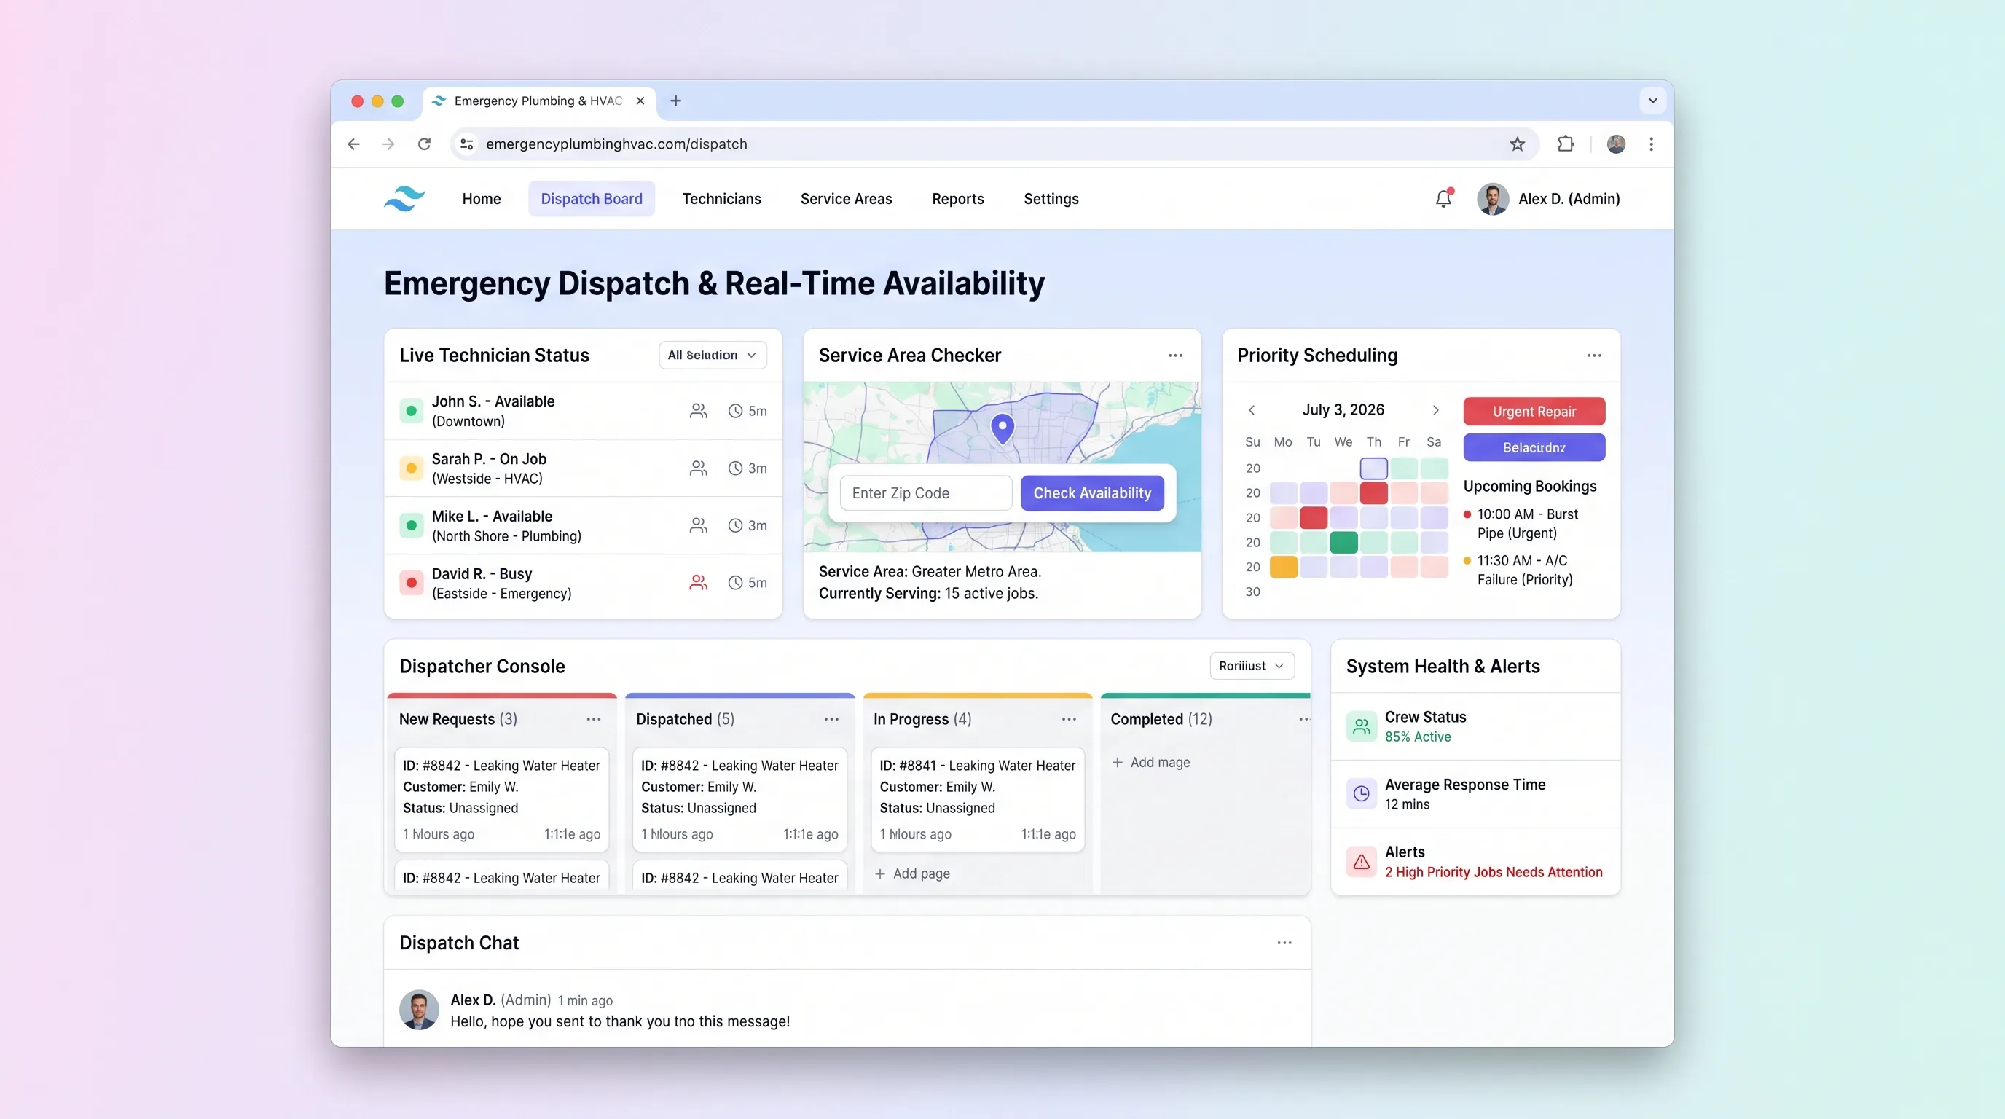Click the Enter Zip Code field
2005x1119 pixels.
pyautogui.click(x=926, y=493)
